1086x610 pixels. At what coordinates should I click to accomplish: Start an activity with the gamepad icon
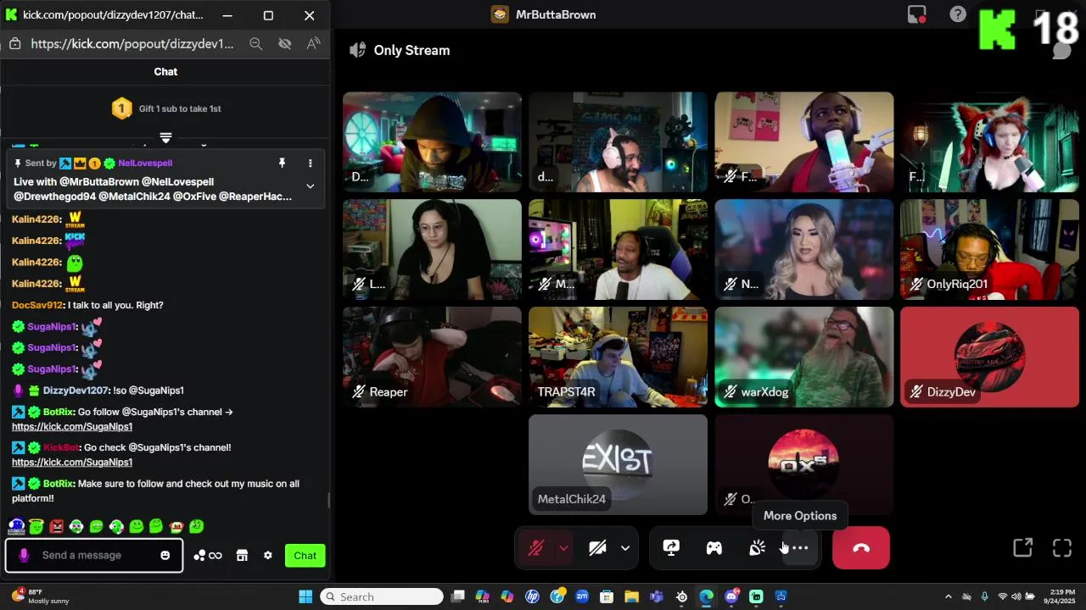click(x=714, y=548)
